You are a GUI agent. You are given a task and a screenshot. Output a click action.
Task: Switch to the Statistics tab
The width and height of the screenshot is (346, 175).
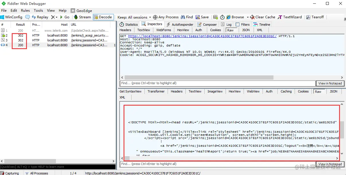point(129,25)
